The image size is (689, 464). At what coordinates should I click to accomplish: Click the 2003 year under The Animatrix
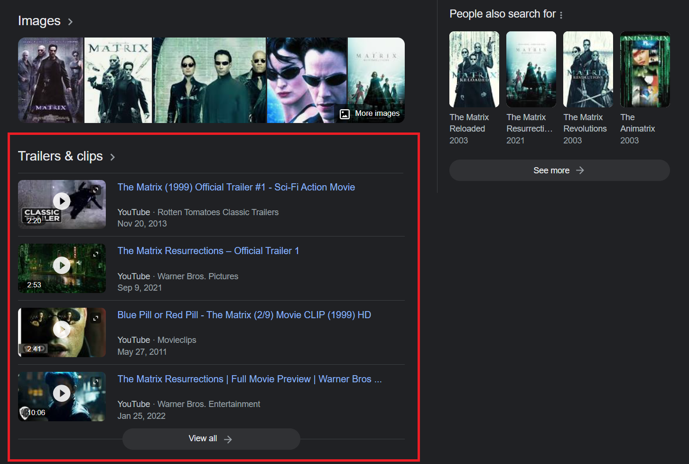tap(629, 141)
